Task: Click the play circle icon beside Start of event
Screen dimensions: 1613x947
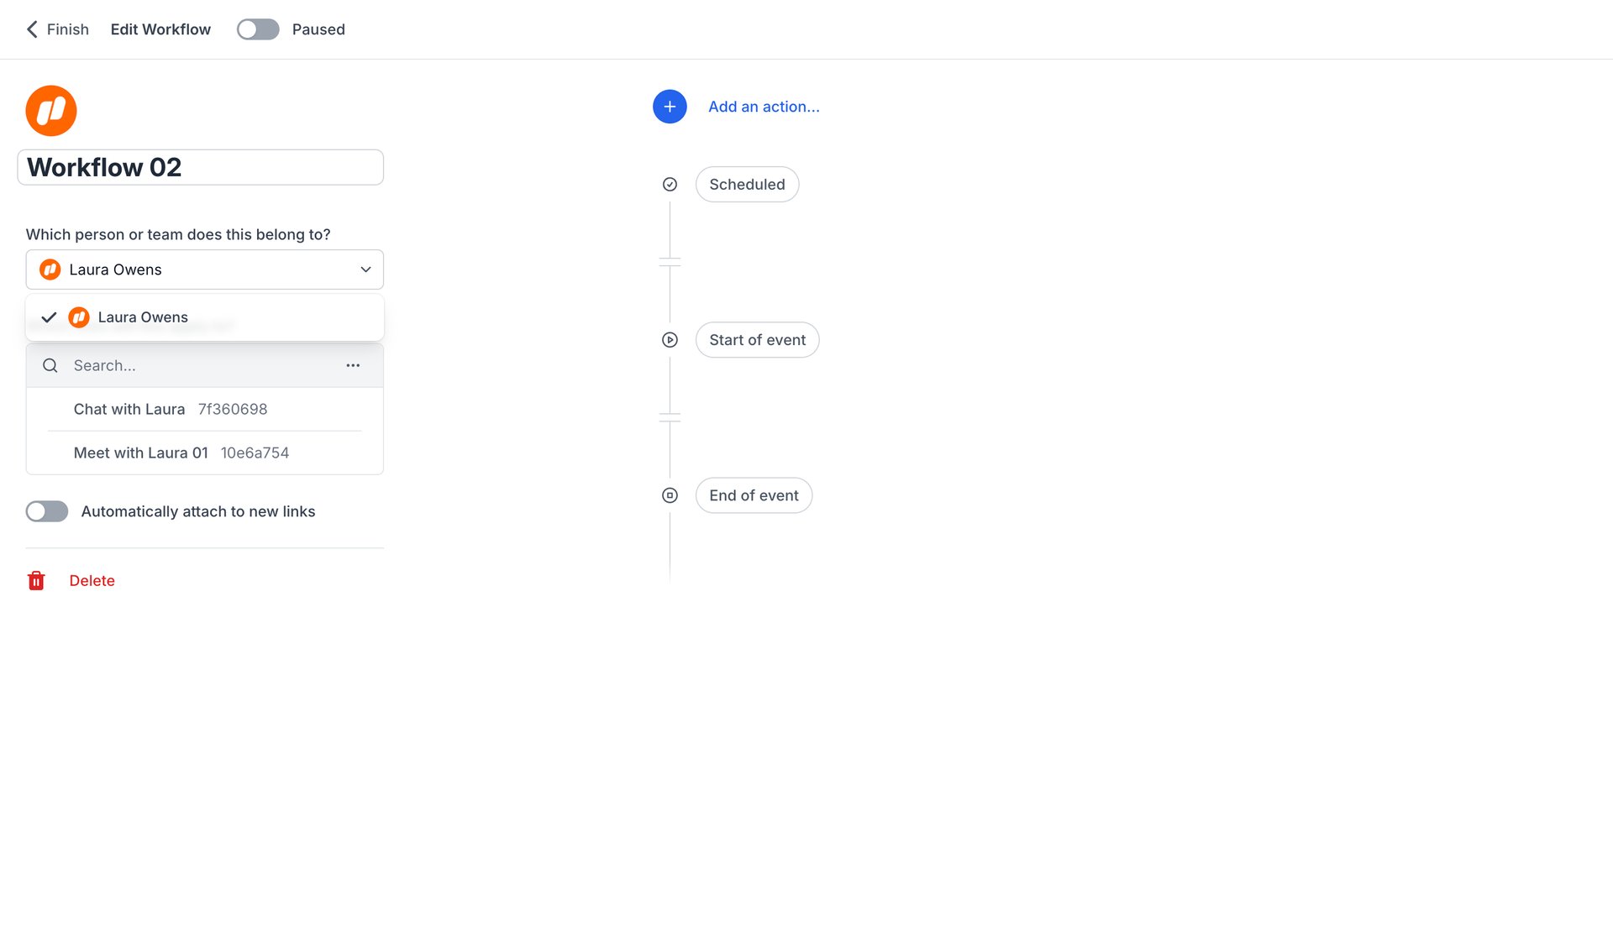Action: tap(669, 339)
